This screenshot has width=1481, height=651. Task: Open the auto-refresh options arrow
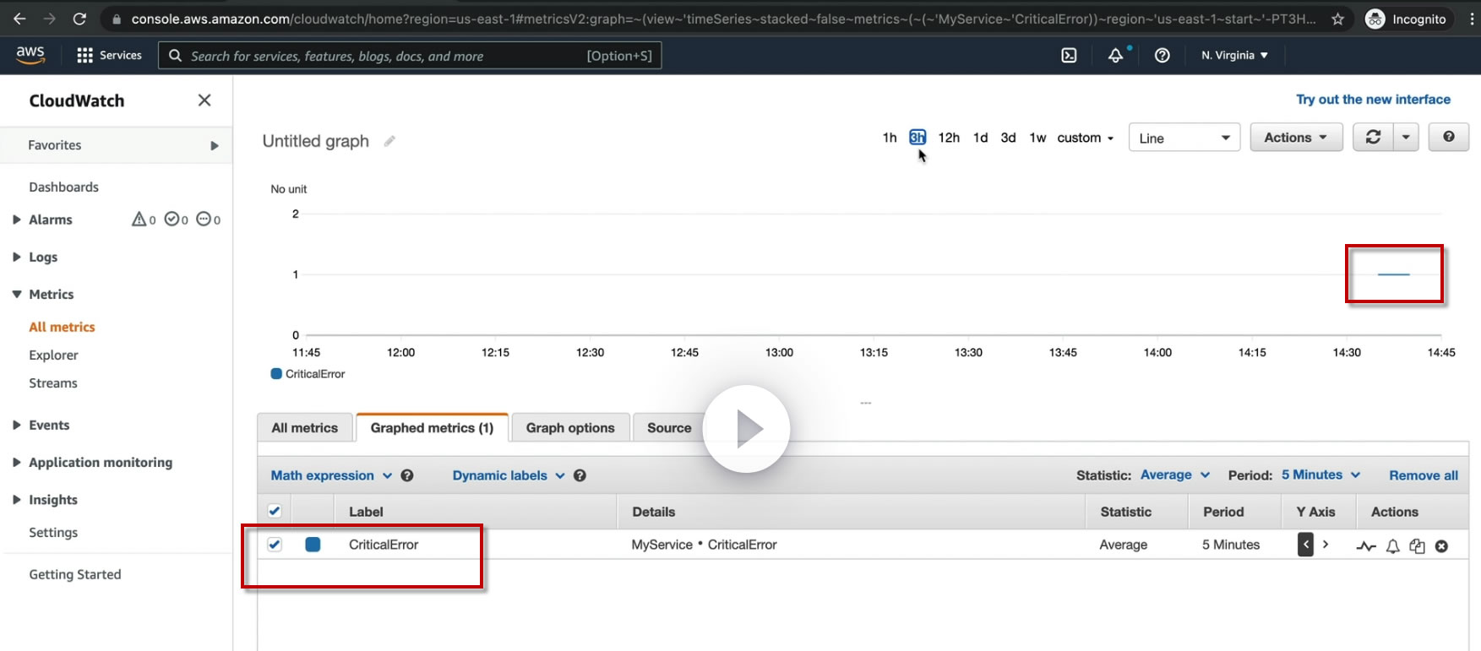(x=1406, y=138)
